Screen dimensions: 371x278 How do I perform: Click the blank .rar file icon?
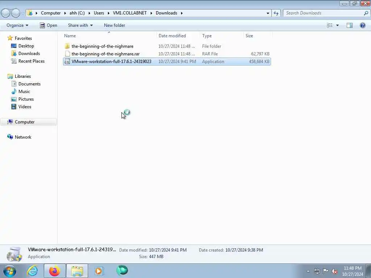67,54
